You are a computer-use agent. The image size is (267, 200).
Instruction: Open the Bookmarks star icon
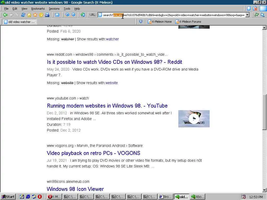pos(35,15)
